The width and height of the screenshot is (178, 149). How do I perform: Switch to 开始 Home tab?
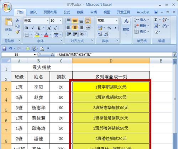pos(20,12)
